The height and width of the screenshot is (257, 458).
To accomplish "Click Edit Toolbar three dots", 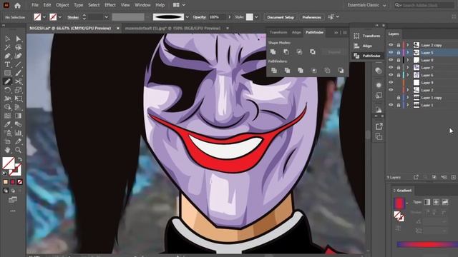I will [x=13, y=211].
